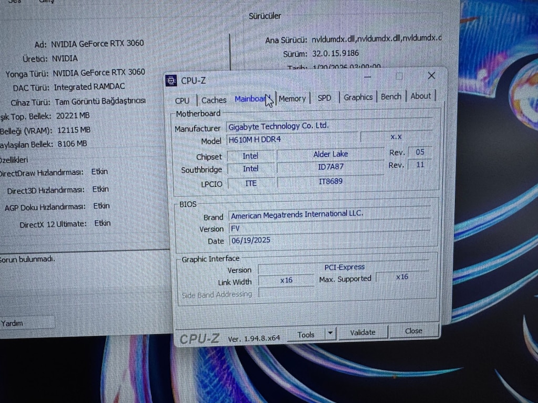The width and height of the screenshot is (538, 403).
Task: Expand the Tools dropdown arrow
Action: point(330,333)
